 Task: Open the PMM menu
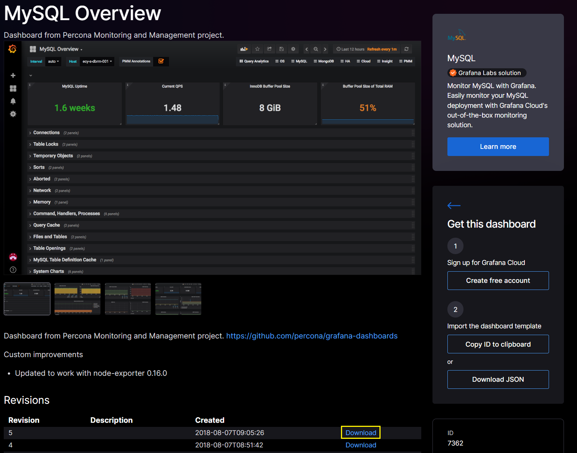point(406,61)
